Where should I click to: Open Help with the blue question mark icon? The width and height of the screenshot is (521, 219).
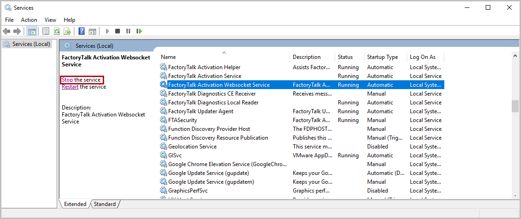pos(81,31)
